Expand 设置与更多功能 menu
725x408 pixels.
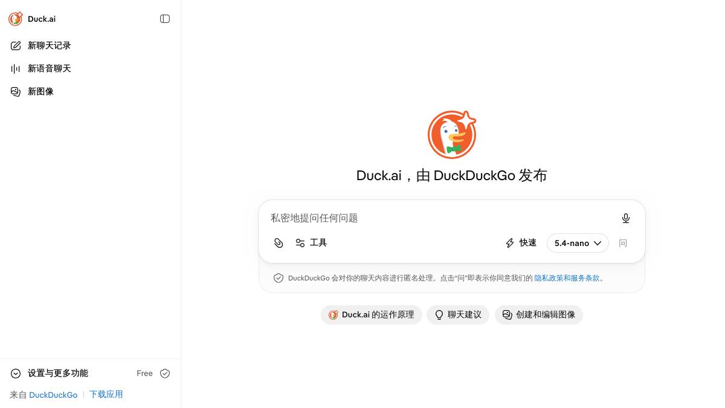point(50,374)
